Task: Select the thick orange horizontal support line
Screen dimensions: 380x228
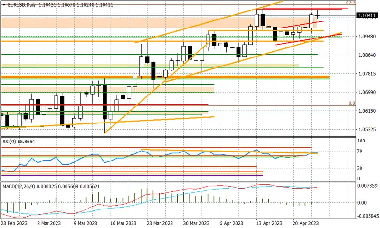Action: click(165, 77)
